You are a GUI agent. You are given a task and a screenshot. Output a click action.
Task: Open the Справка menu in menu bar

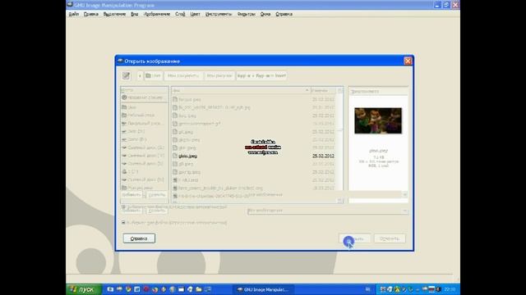[284, 14]
